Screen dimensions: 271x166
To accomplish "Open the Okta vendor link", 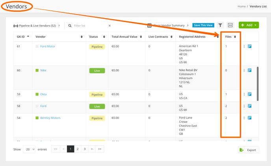I will point(43,94).
